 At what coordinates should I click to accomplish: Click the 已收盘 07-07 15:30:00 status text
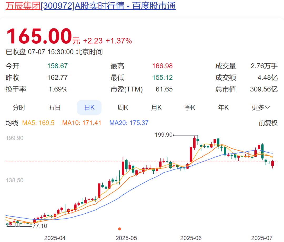coord(54,52)
